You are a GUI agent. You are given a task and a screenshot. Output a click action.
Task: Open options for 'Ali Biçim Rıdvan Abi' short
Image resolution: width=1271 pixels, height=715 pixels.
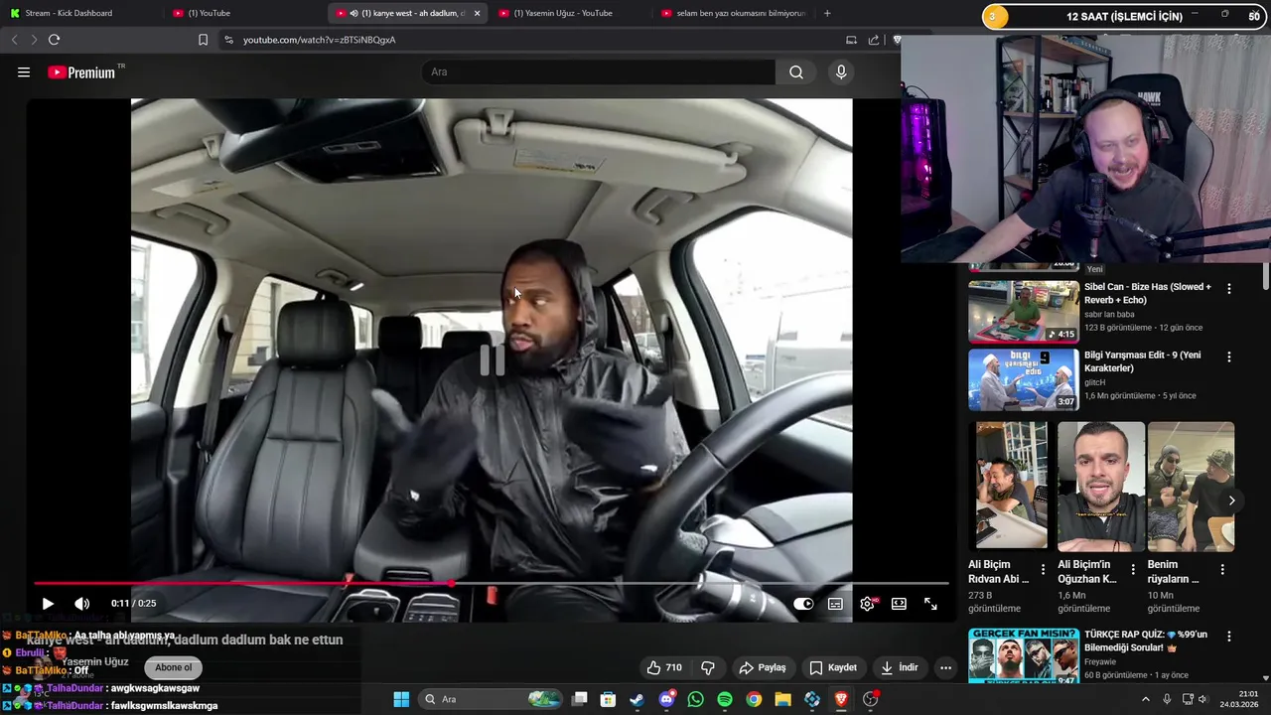coord(1043,569)
